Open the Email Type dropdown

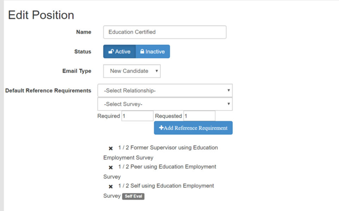click(132, 71)
